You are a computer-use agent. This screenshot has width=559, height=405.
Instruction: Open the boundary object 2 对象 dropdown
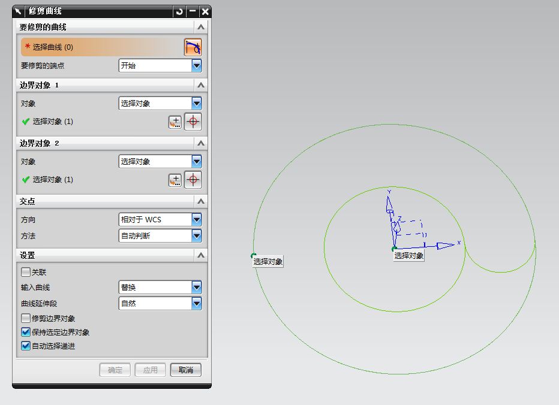point(160,161)
